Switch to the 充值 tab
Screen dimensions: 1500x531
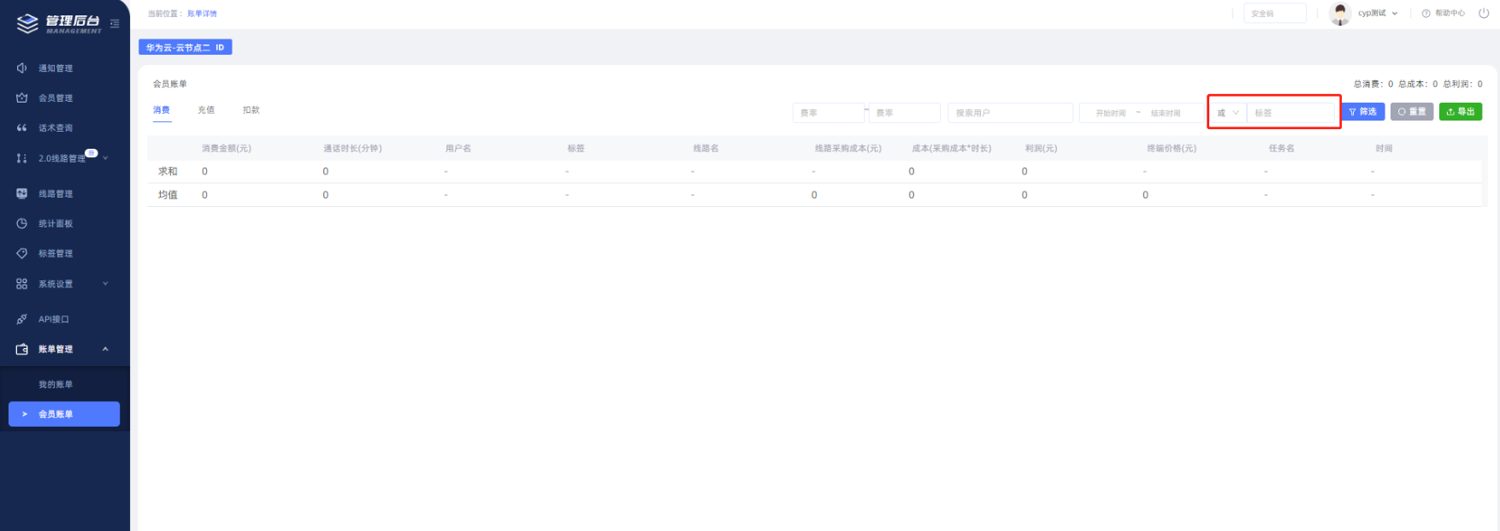[x=206, y=110]
